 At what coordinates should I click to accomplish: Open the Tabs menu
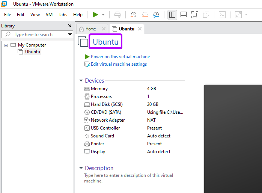pyautogui.click(x=63, y=15)
